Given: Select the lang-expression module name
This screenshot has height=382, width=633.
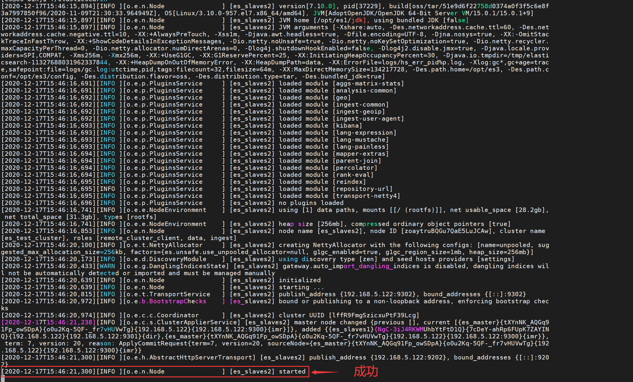Looking at the screenshot, I should 364,133.
